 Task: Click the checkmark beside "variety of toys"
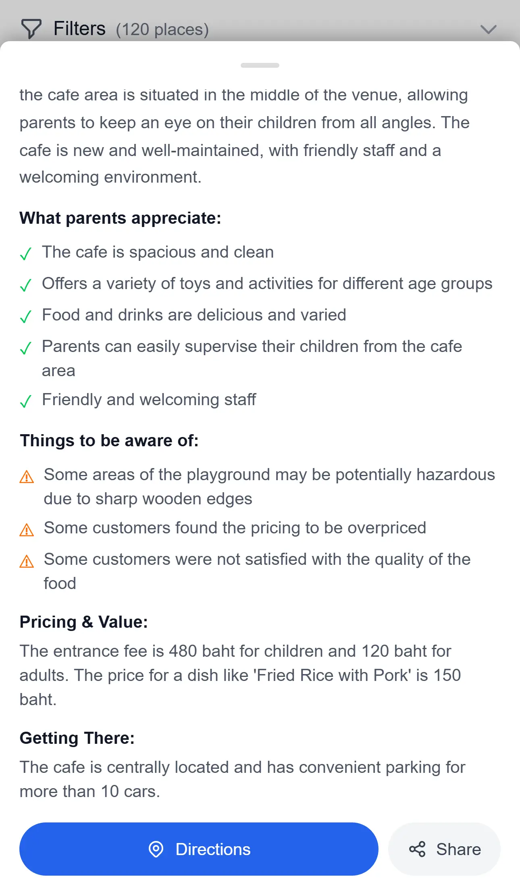26,285
